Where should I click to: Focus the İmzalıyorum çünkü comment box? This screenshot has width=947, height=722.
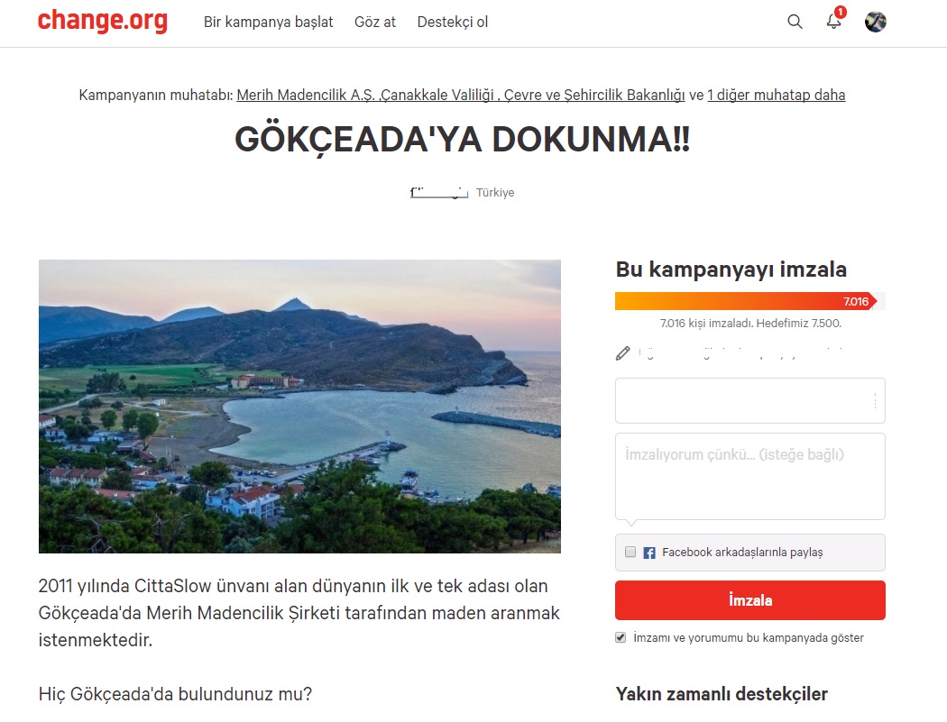tap(750, 476)
